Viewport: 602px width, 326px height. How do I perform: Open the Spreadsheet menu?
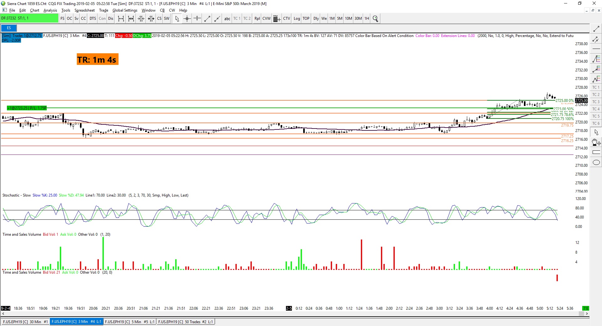84,10
